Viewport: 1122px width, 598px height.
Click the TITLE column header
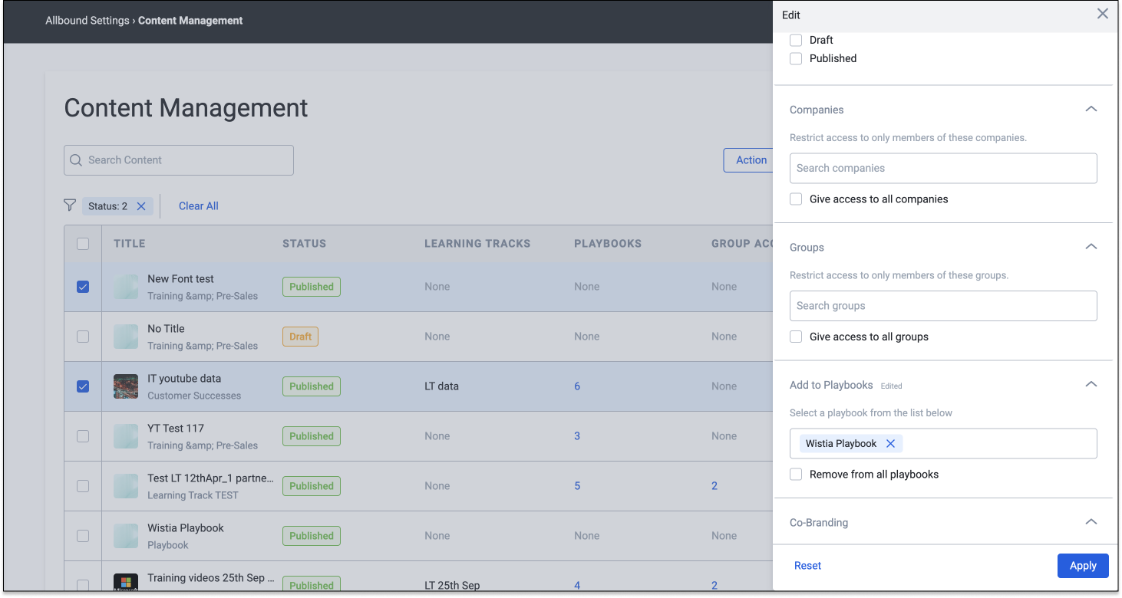coord(130,244)
